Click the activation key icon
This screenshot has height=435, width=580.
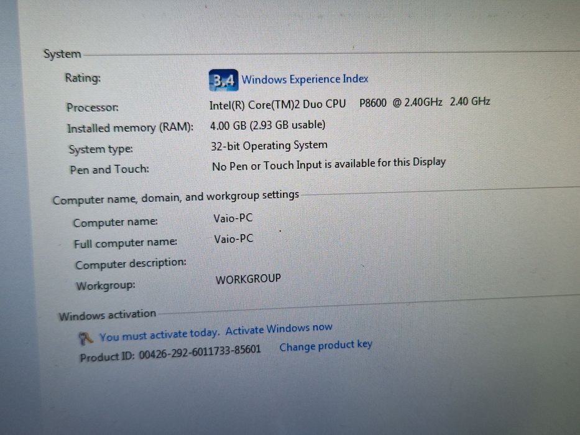[86, 339]
